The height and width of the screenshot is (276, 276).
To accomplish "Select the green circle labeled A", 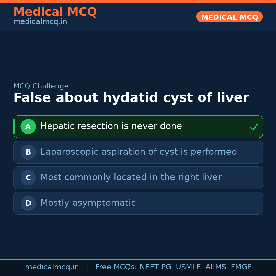I will (28, 127).
